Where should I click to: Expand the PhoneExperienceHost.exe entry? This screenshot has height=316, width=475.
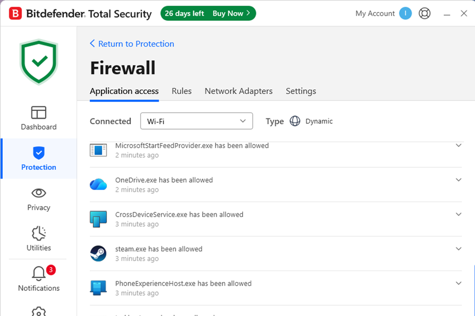[458, 283]
